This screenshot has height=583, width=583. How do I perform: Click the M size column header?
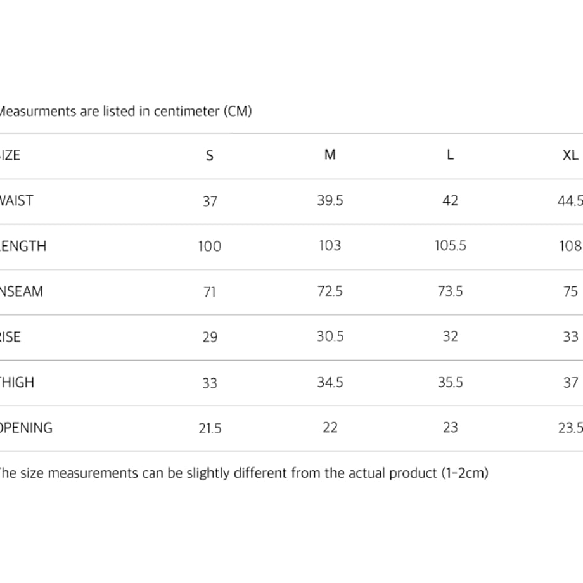(x=330, y=155)
